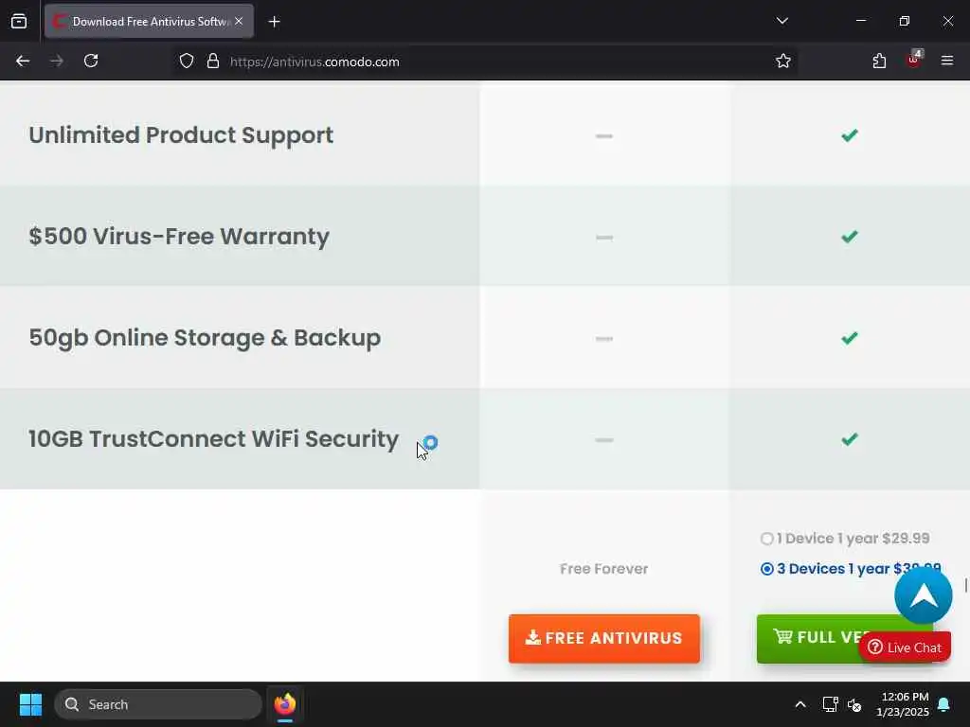Click the address bar URL field
970x727 pixels.
click(474, 61)
